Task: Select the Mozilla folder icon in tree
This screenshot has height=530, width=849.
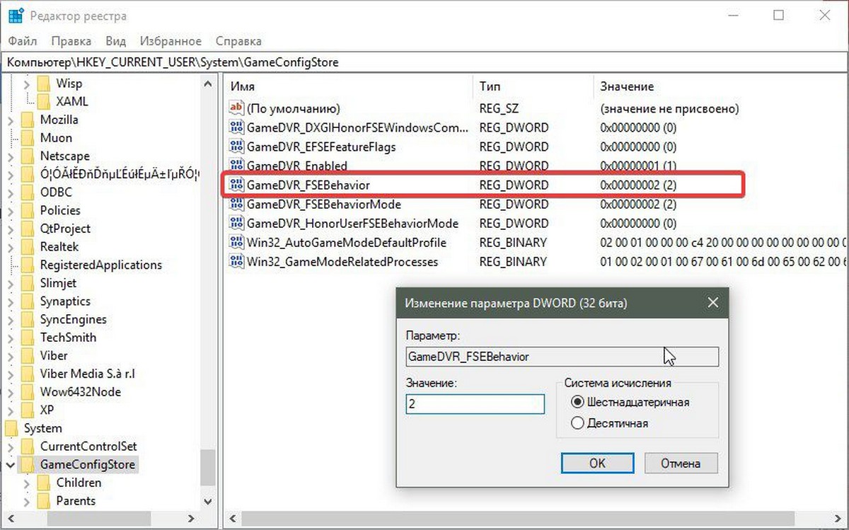Action: click(x=28, y=120)
